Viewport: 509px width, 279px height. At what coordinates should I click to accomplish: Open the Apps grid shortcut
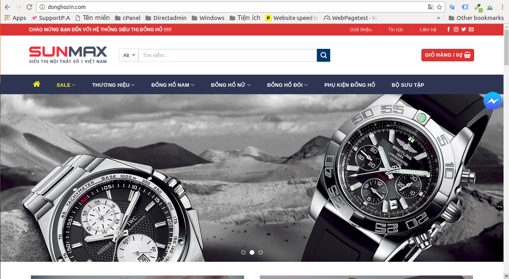click(x=15, y=18)
